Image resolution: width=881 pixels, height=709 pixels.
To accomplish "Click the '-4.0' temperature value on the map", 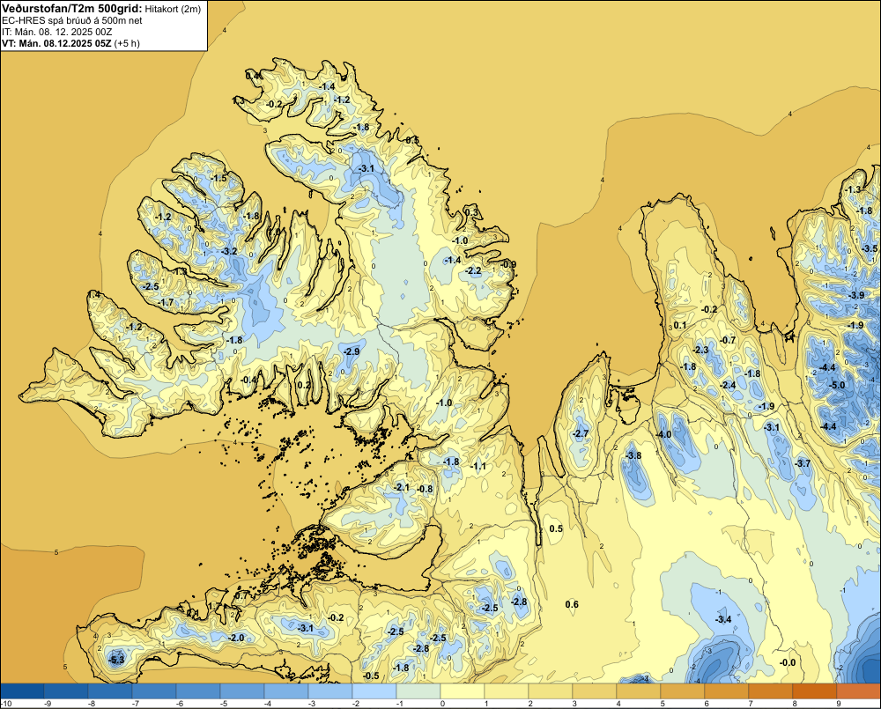I will pos(663,434).
